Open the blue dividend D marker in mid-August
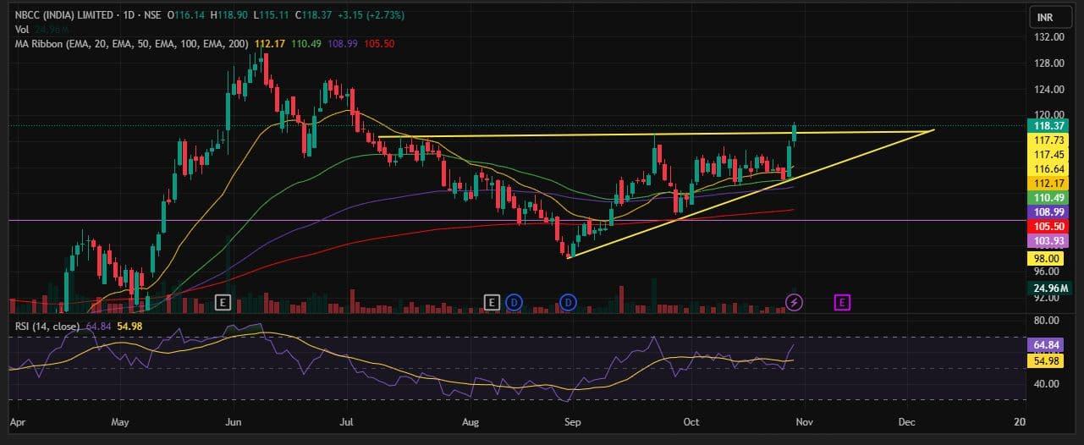 514,302
